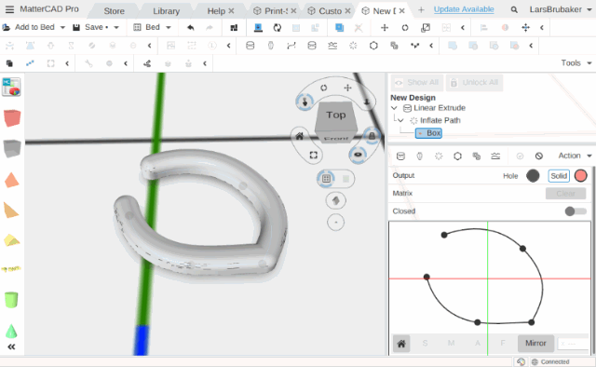Viewport: 596px width, 367px height.
Task: Open the Save dropdown arrow
Action: point(116,27)
